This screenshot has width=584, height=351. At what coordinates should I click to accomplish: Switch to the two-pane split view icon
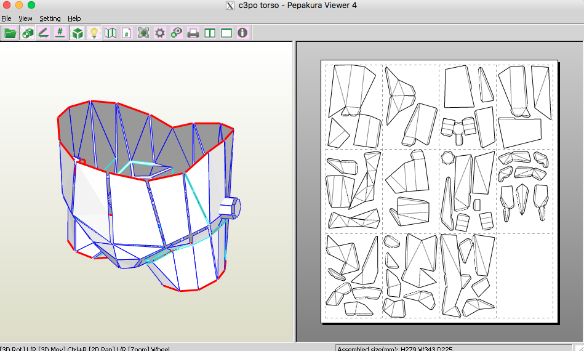210,33
